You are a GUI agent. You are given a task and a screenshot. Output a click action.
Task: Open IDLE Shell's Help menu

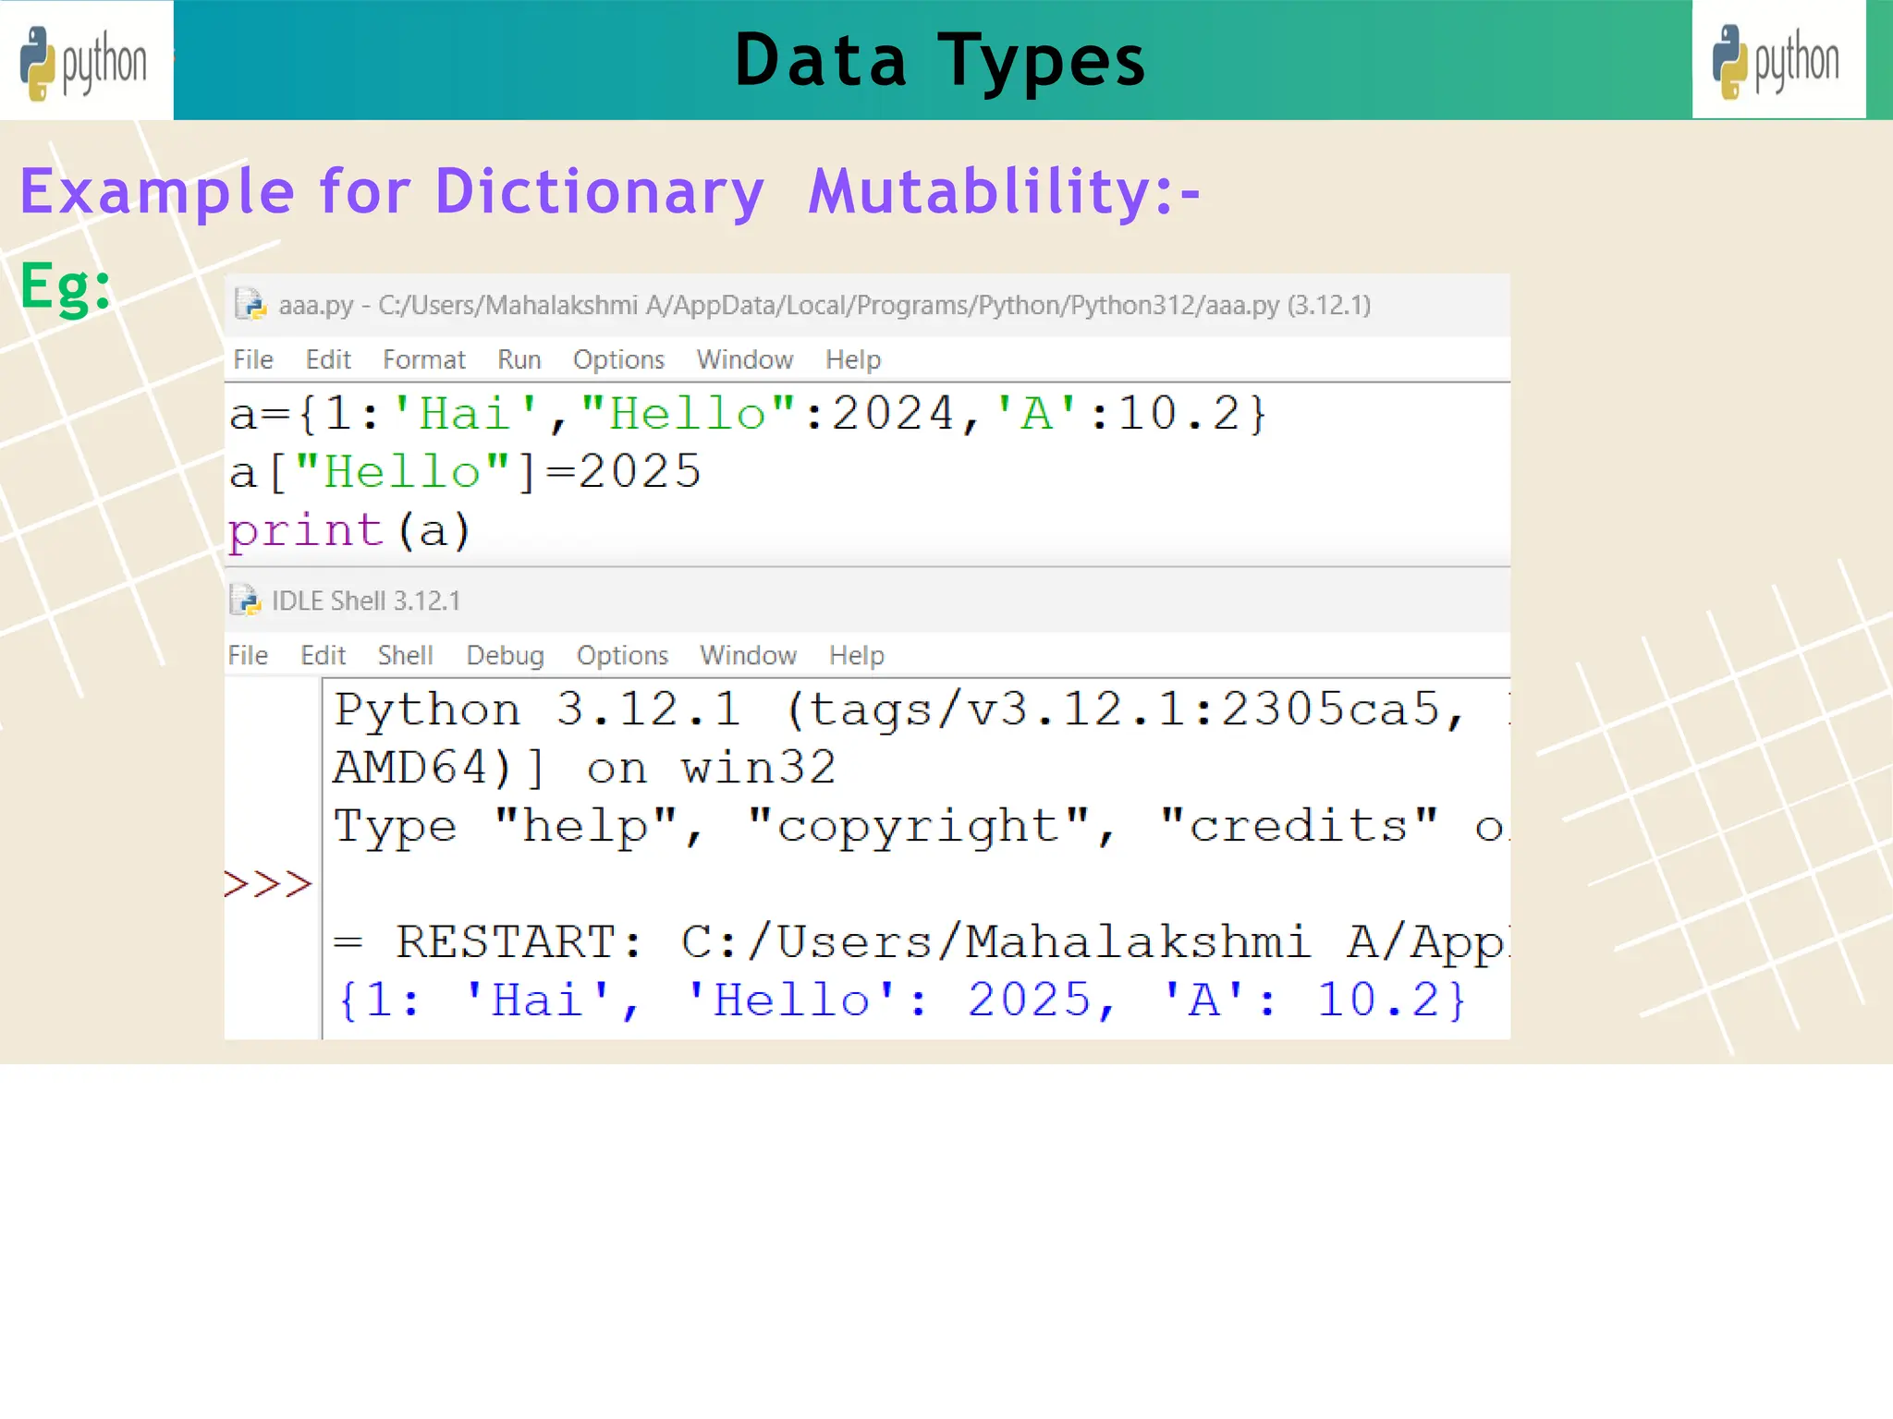tap(856, 655)
